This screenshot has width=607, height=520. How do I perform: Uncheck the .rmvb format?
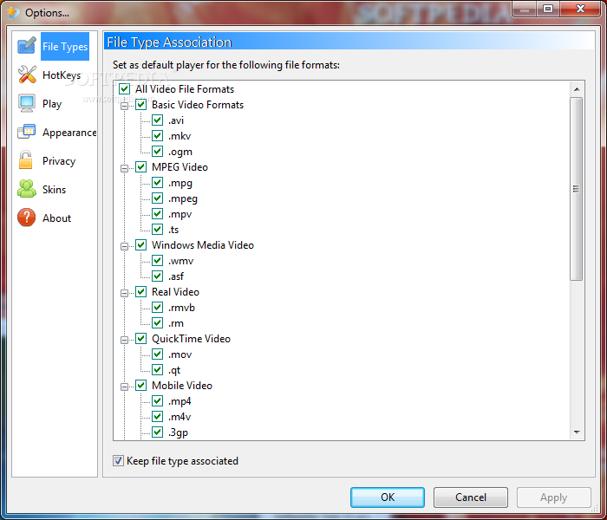tap(157, 308)
